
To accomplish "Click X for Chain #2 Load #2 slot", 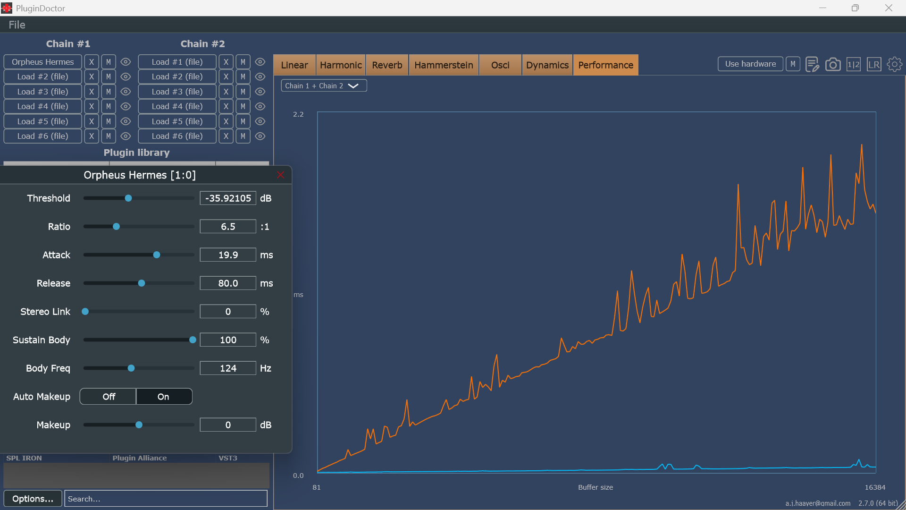I will (x=226, y=76).
